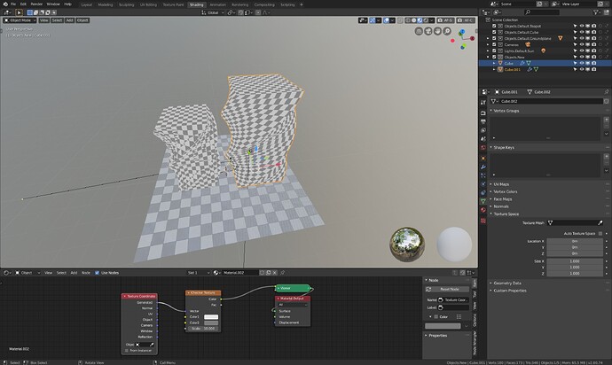The image size is (612, 365).
Task: Open the Texture checker properties tab
Action: coord(483,221)
